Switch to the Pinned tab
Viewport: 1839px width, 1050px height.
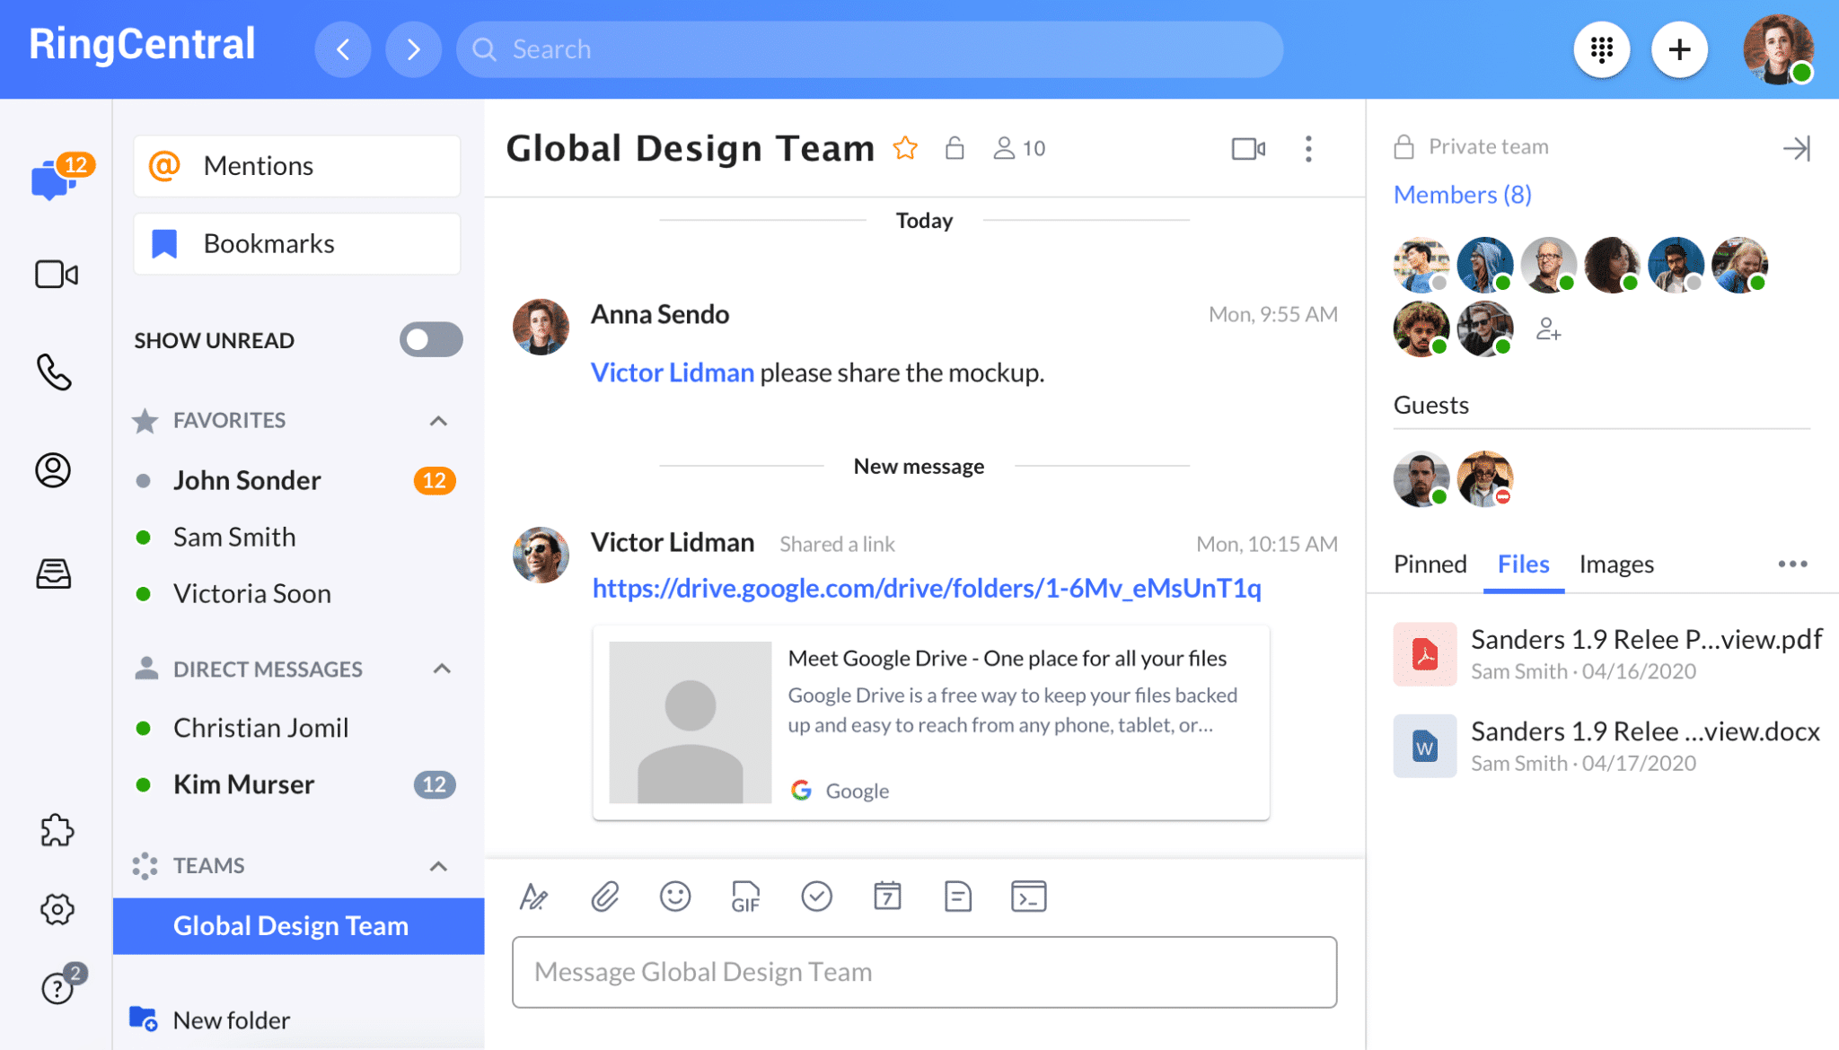[x=1430, y=564]
